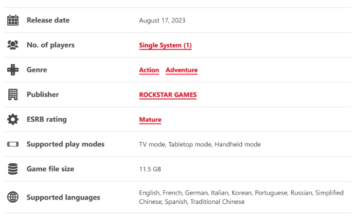Click the Supported languages label
The image size is (358, 218).
tap(63, 197)
